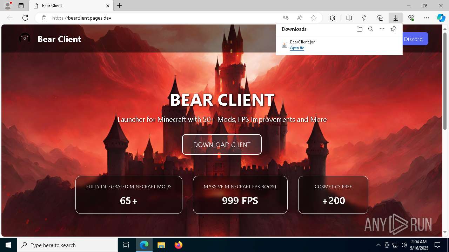Open the clock and calendar
The image size is (449, 252).
pyautogui.click(x=419, y=245)
